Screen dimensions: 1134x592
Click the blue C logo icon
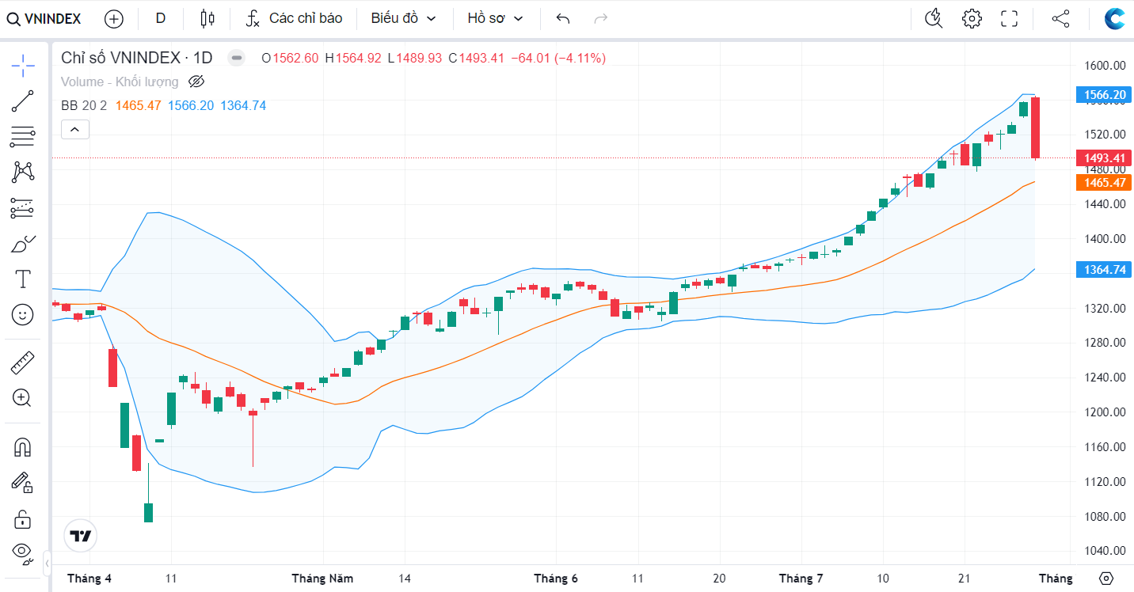pyautogui.click(x=1115, y=18)
